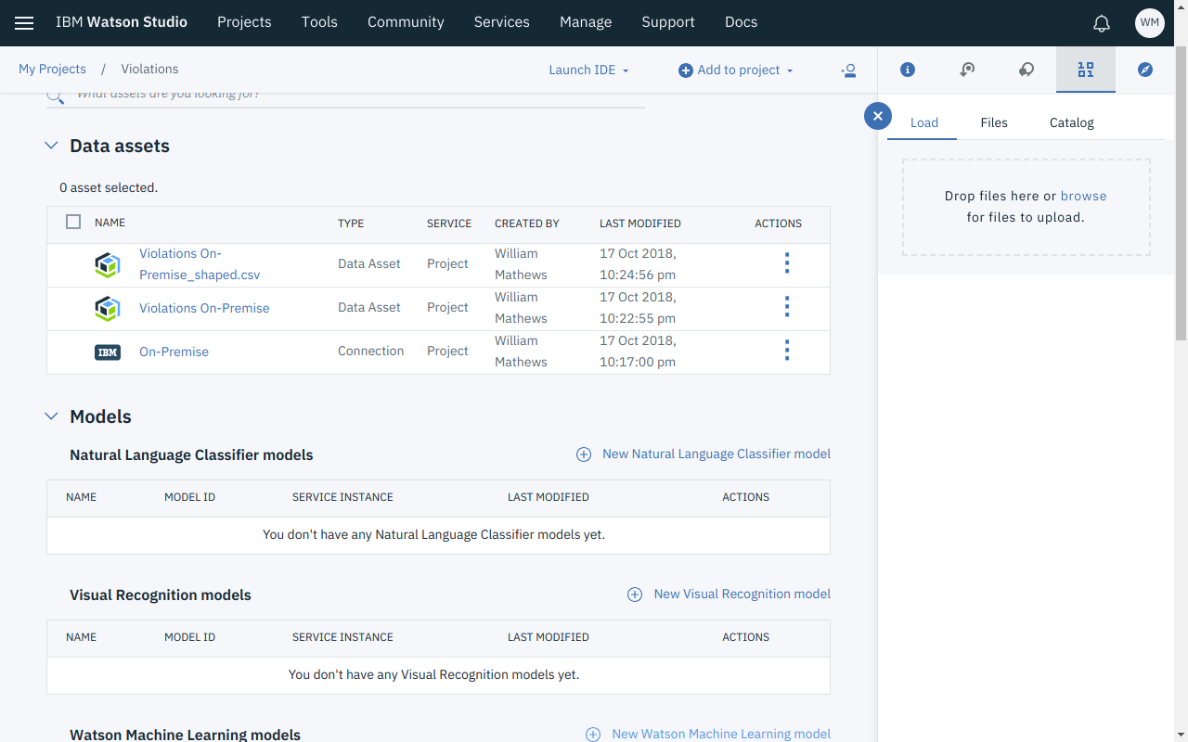Open actions menu for Violations On-Premise asset
Image resolution: width=1188 pixels, height=742 pixels.
point(787,307)
